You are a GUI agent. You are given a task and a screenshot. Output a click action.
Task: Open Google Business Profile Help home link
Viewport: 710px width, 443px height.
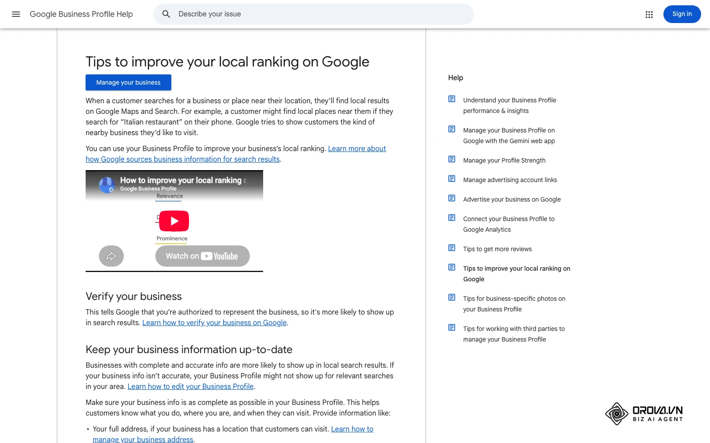point(81,14)
